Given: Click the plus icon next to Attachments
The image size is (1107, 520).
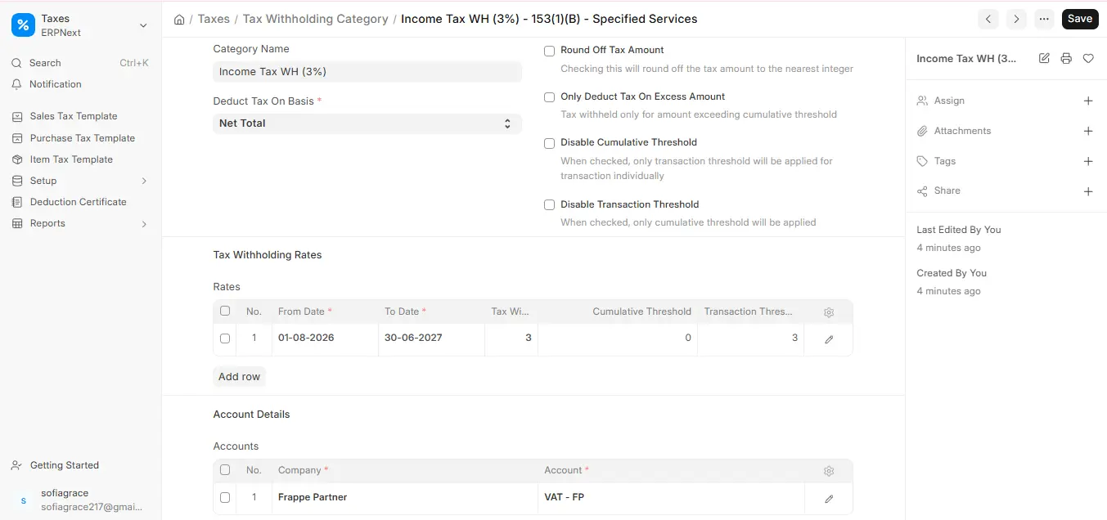Looking at the screenshot, I should point(1088,131).
